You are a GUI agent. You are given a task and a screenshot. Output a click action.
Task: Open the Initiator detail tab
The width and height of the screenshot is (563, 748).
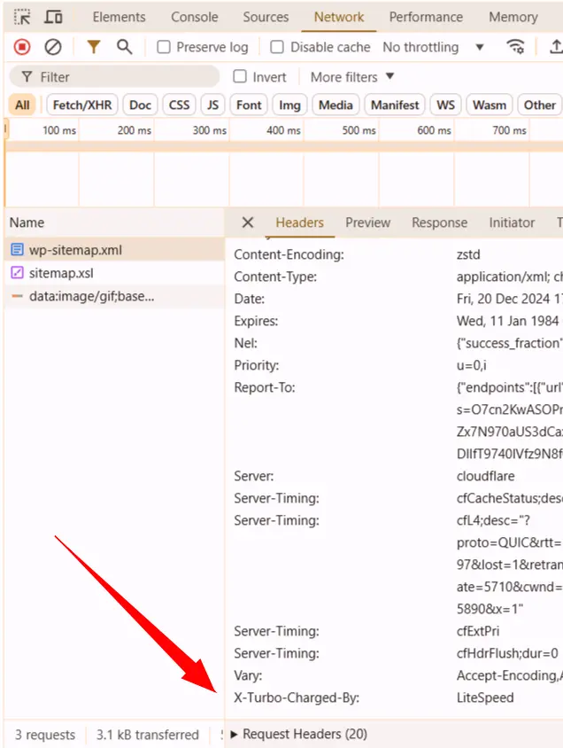[x=512, y=222]
